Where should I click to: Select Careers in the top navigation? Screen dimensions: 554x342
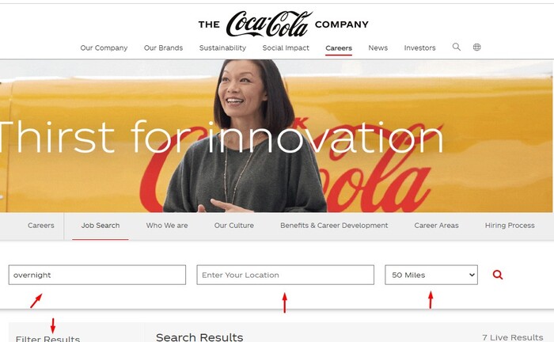(x=339, y=48)
